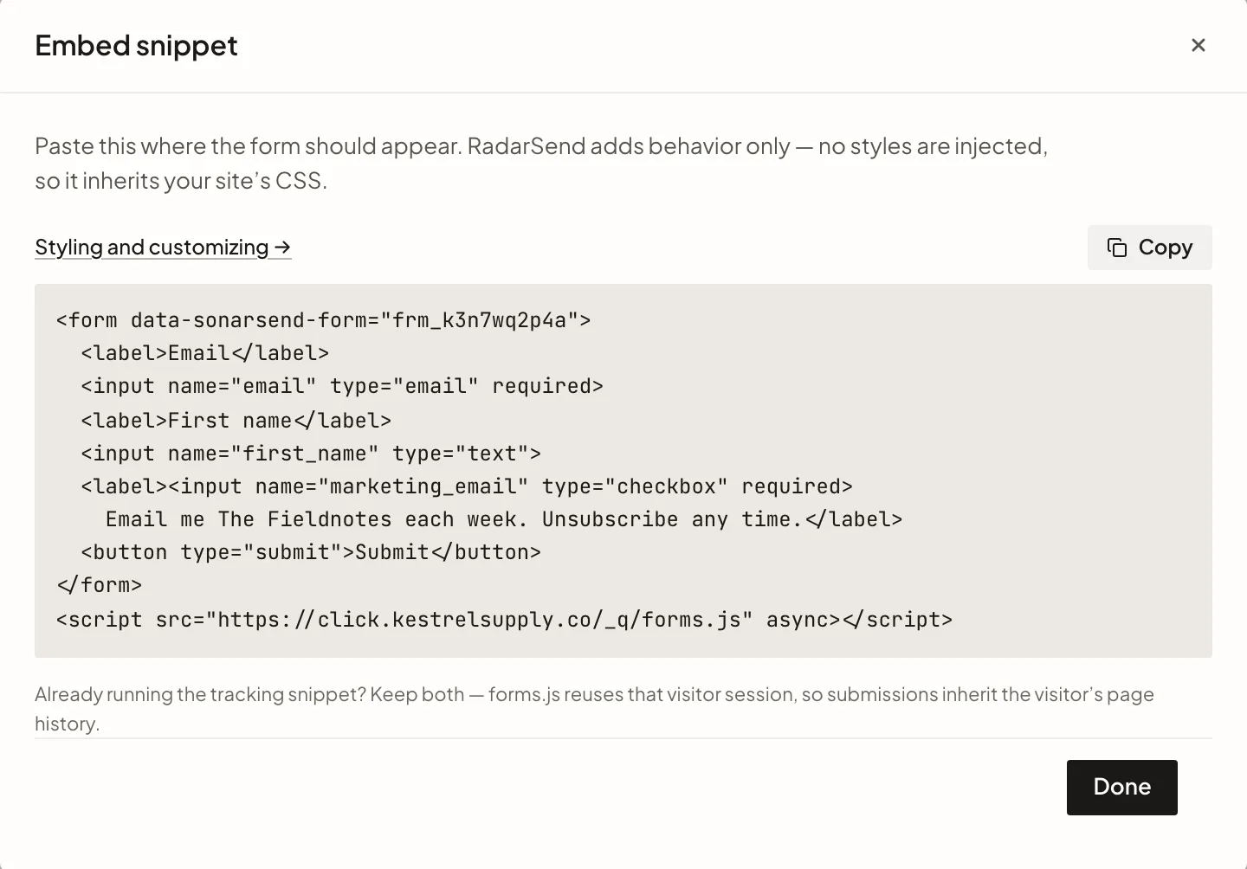Click the submit button code line
1247x869 pixels.
311,552
